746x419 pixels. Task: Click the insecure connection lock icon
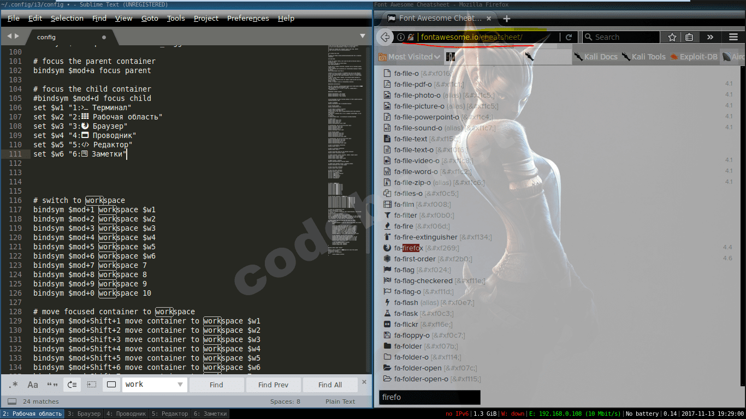tap(410, 37)
